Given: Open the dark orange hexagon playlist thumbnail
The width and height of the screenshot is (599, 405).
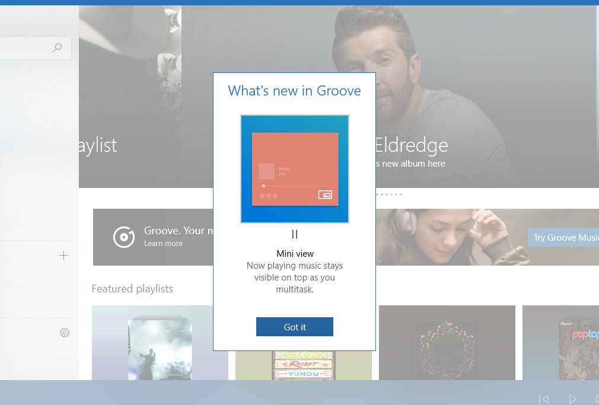Looking at the screenshot, I should (x=447, y=343).
